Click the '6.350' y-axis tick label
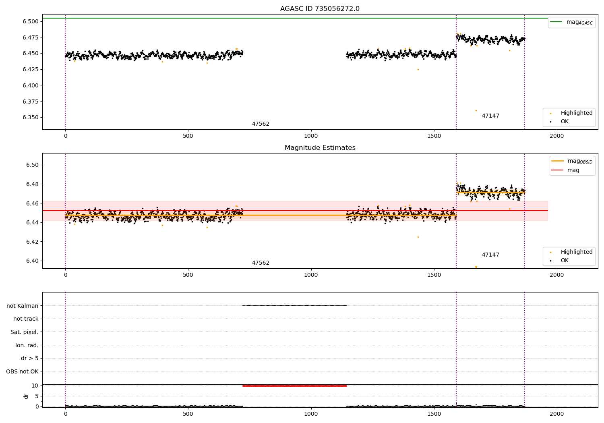 pyautogui.click(x=31, y=118)
